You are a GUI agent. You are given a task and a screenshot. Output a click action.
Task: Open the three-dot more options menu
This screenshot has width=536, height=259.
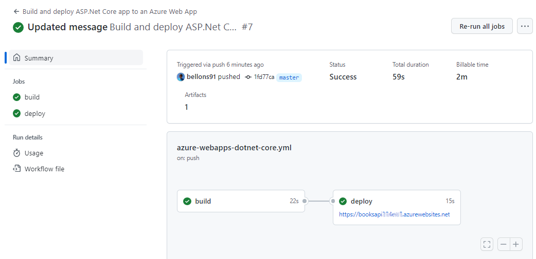[x=525, y=26]
